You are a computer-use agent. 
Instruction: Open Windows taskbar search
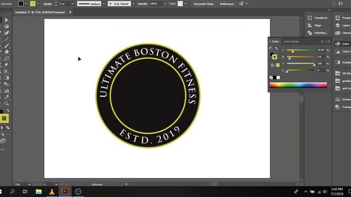pyautogui.click(x=12, y=192)
